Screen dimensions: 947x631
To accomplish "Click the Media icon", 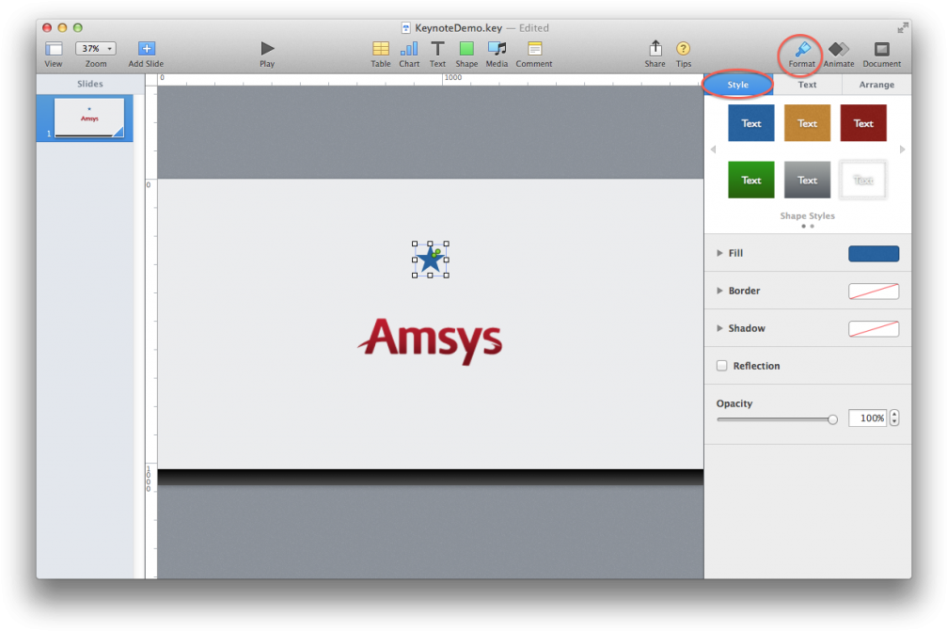I will [497, 49].
